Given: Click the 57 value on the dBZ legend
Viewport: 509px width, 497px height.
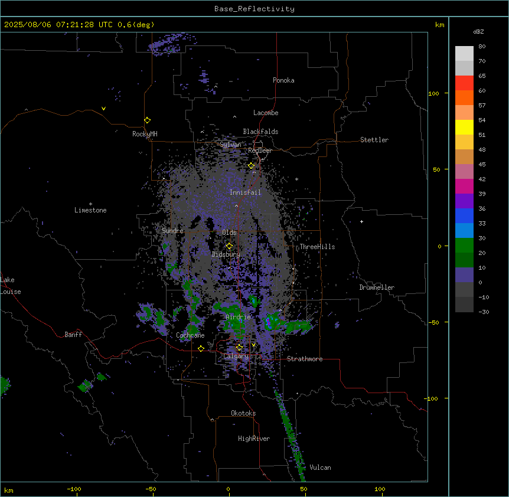Looking at the screenshot, I should pos(482,106).
